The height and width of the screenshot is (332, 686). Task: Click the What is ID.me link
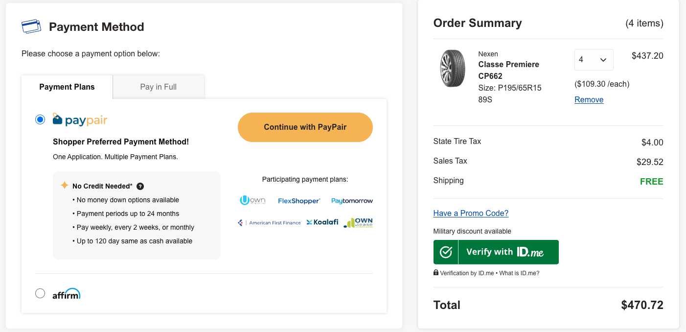[519, 273]
